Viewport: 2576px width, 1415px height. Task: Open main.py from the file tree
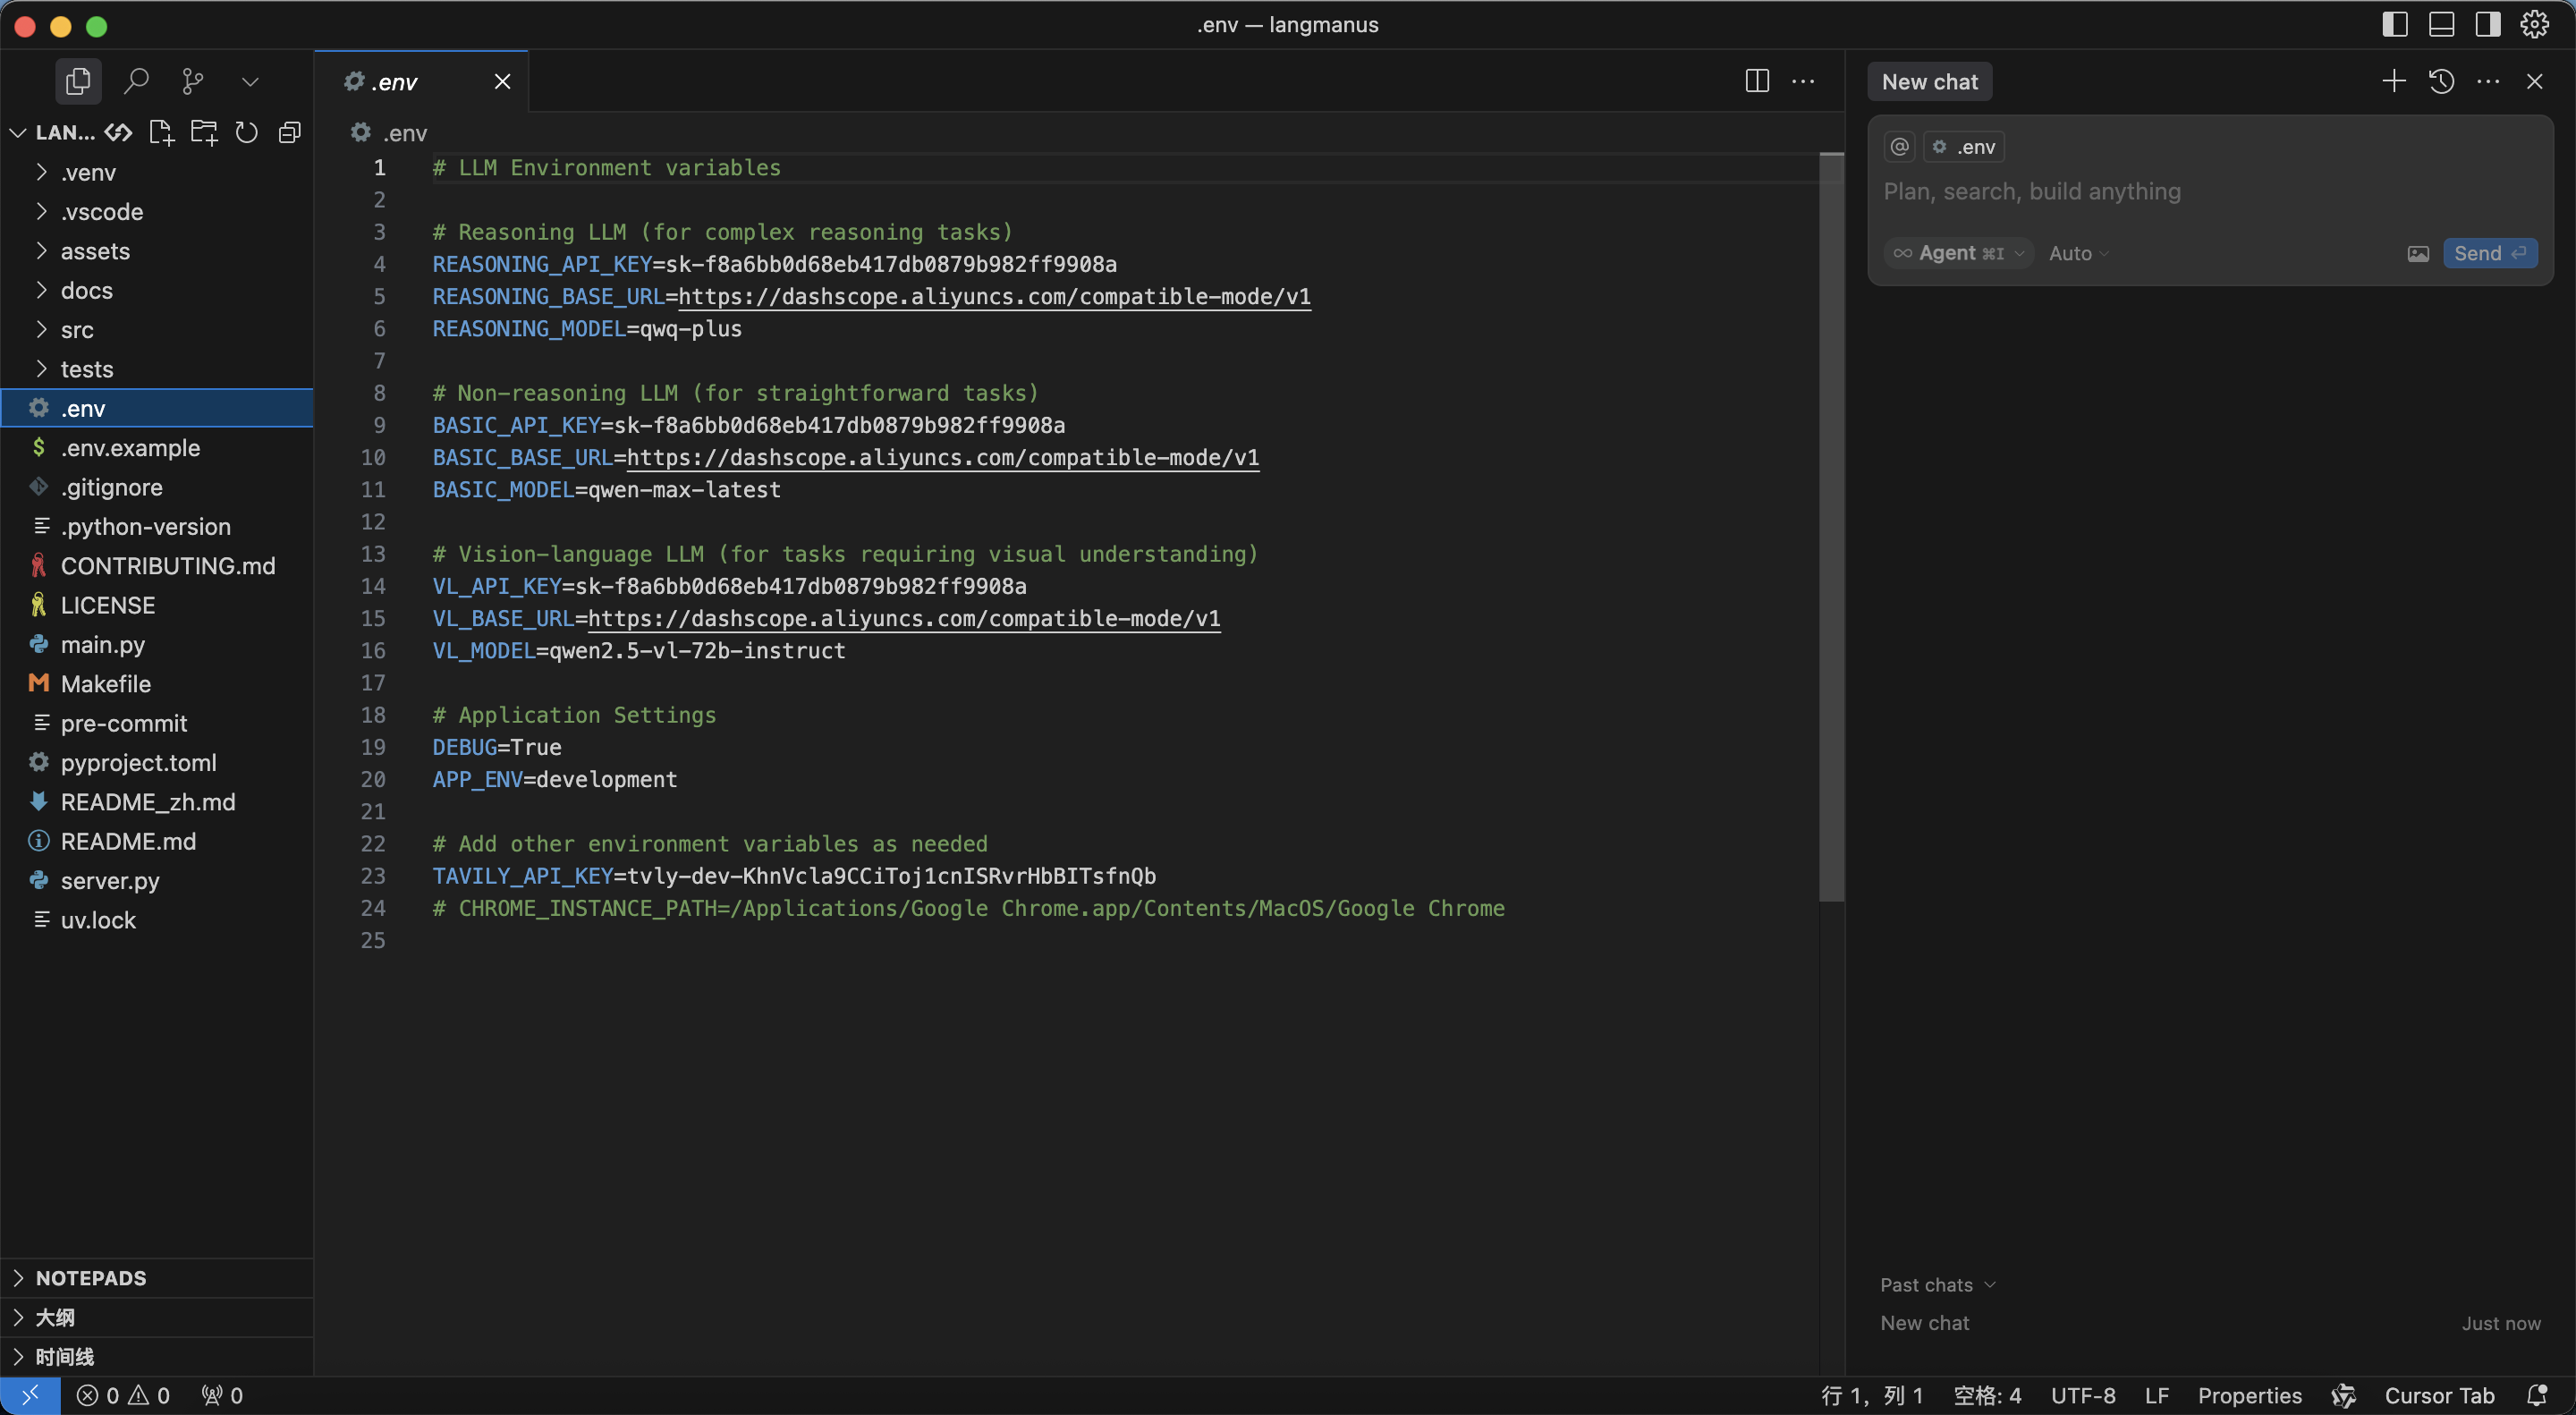tap(102, 645)
